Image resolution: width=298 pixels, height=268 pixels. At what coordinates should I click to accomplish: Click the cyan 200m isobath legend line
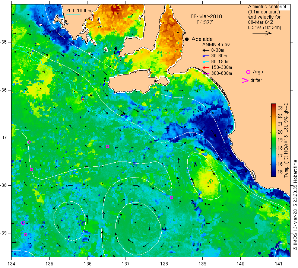click(73, 15)
